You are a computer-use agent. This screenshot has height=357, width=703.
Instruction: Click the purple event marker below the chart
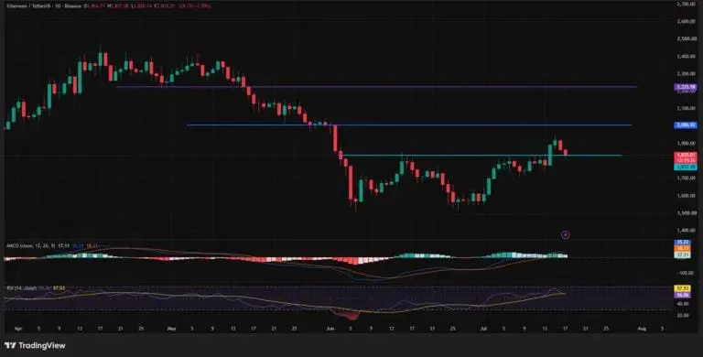[566, 234]
